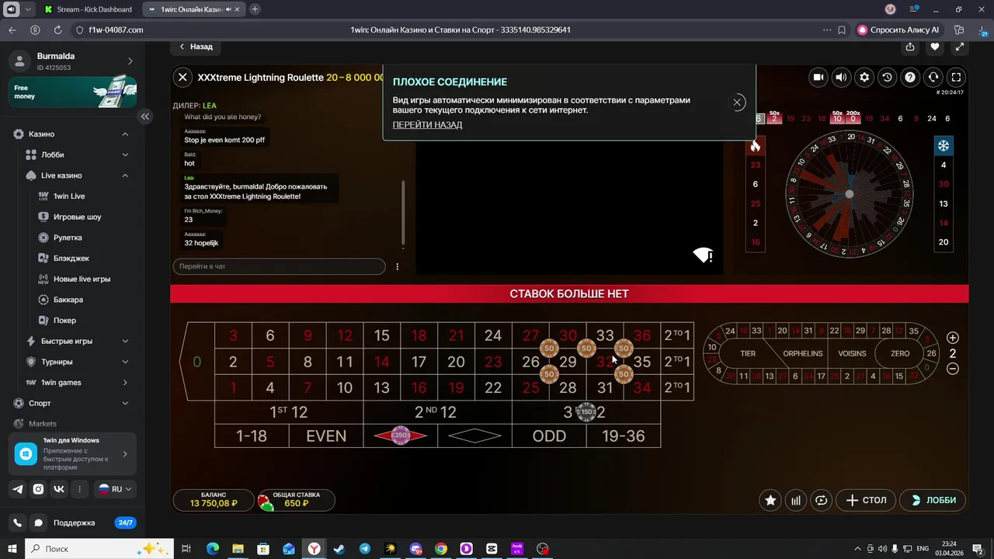994x559 pixels.
Task: Bet on the 19-36 field
Action: 624,436
